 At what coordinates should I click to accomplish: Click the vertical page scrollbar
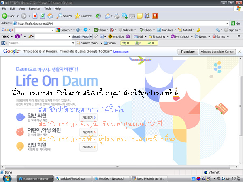click(x=240, y=106)
